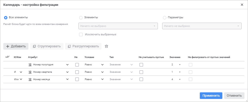
Task: Click the select-all double checkmark icon
Action: click(x=7, y=57)
